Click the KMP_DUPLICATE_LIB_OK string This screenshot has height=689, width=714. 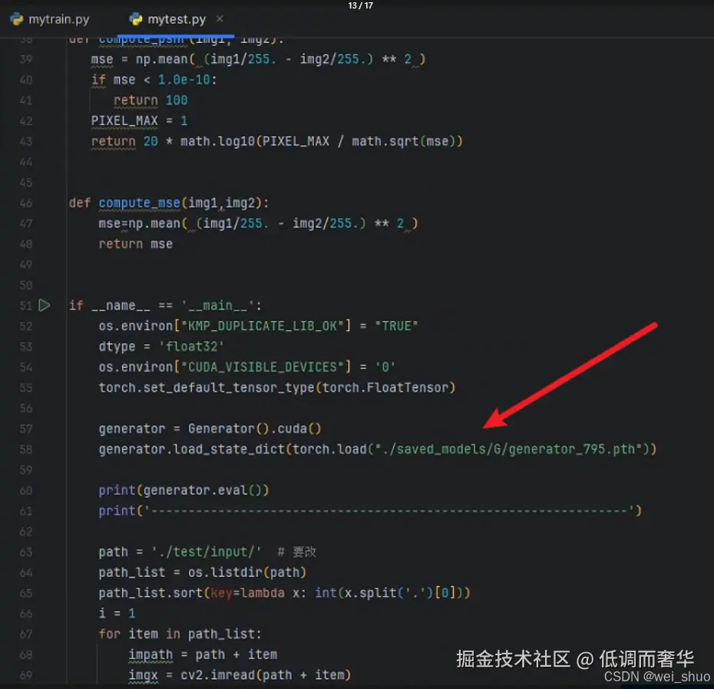coord(263,326)
